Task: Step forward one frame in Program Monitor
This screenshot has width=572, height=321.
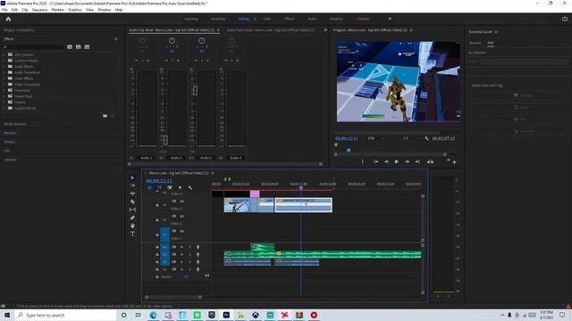Action: tap(408, 161)
